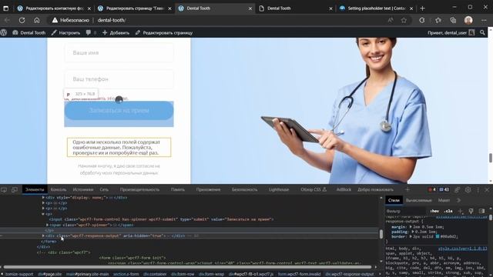
Task: Add more tools plus in DevTools
Action: tap(407, 189)
